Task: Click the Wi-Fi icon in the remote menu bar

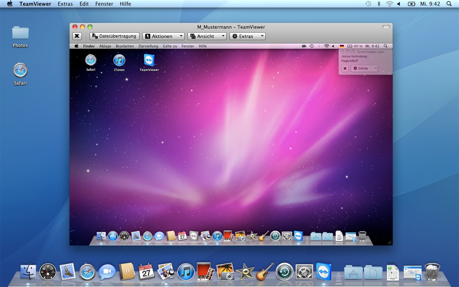Action: pyautogui.click(x=326, y=46)
